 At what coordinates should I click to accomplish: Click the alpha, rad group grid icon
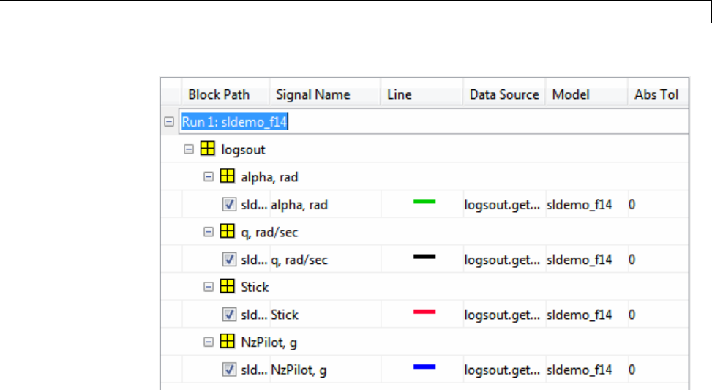(x=227, y=176)
